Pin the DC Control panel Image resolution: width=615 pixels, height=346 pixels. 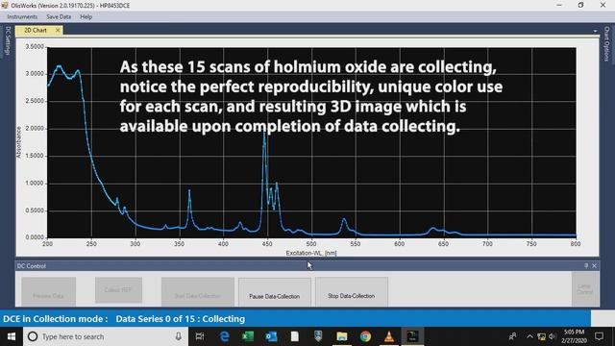pos(586,266)
